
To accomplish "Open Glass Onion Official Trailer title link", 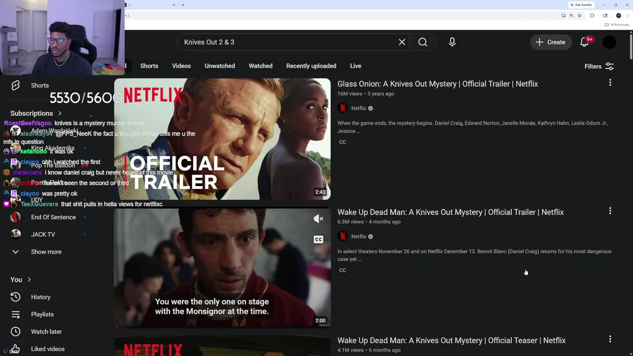I will coord(438,84).
